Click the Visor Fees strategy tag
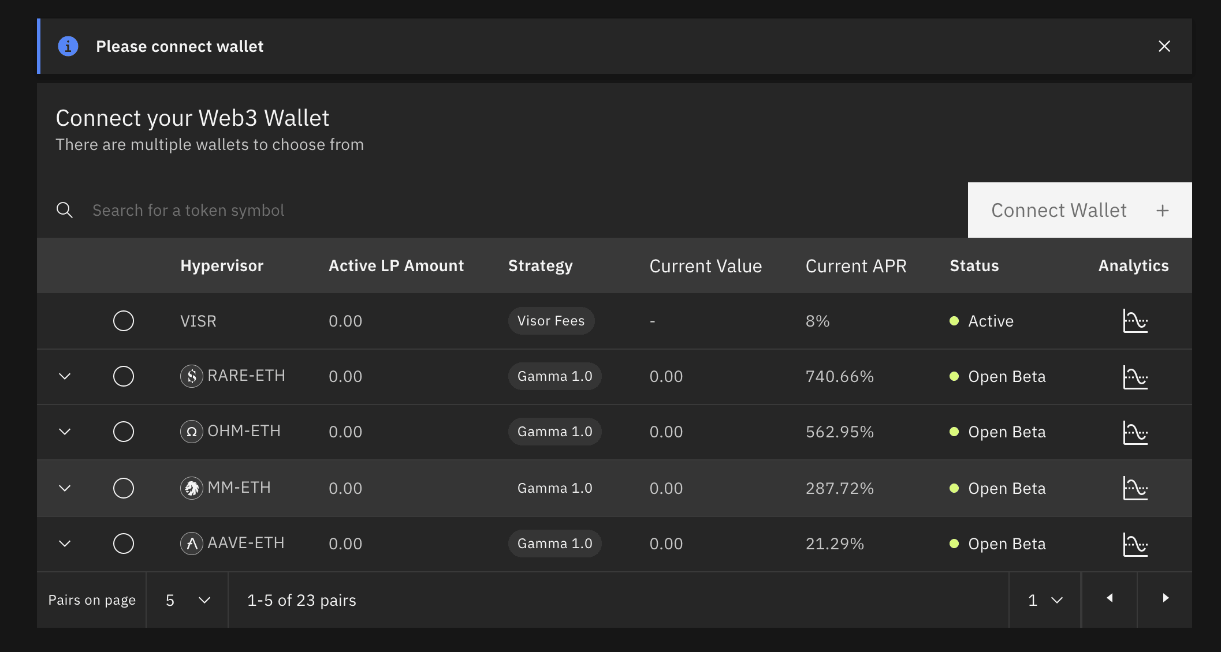The height and width of the screenshot is (652, 1221). (x=551, y=321)
